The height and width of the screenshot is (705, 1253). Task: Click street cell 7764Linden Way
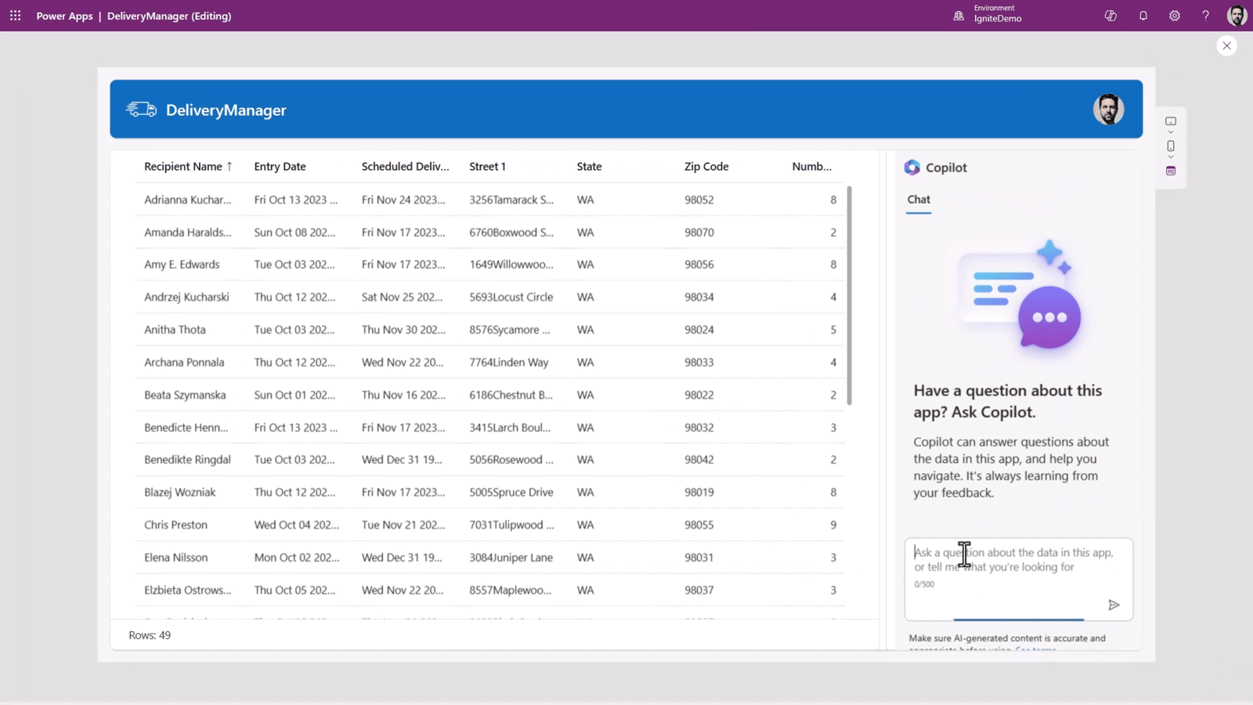pos(509,363)
